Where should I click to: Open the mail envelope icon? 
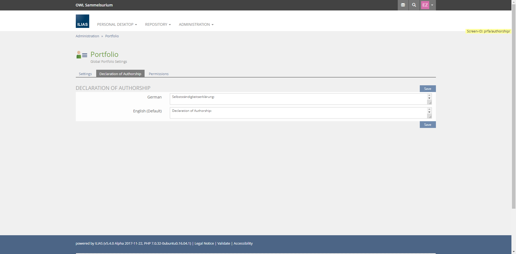point(403,5)
